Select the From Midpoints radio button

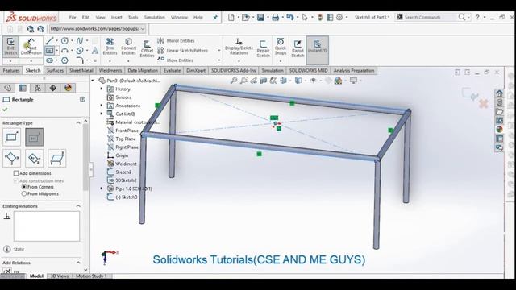[x=23, y=193]
